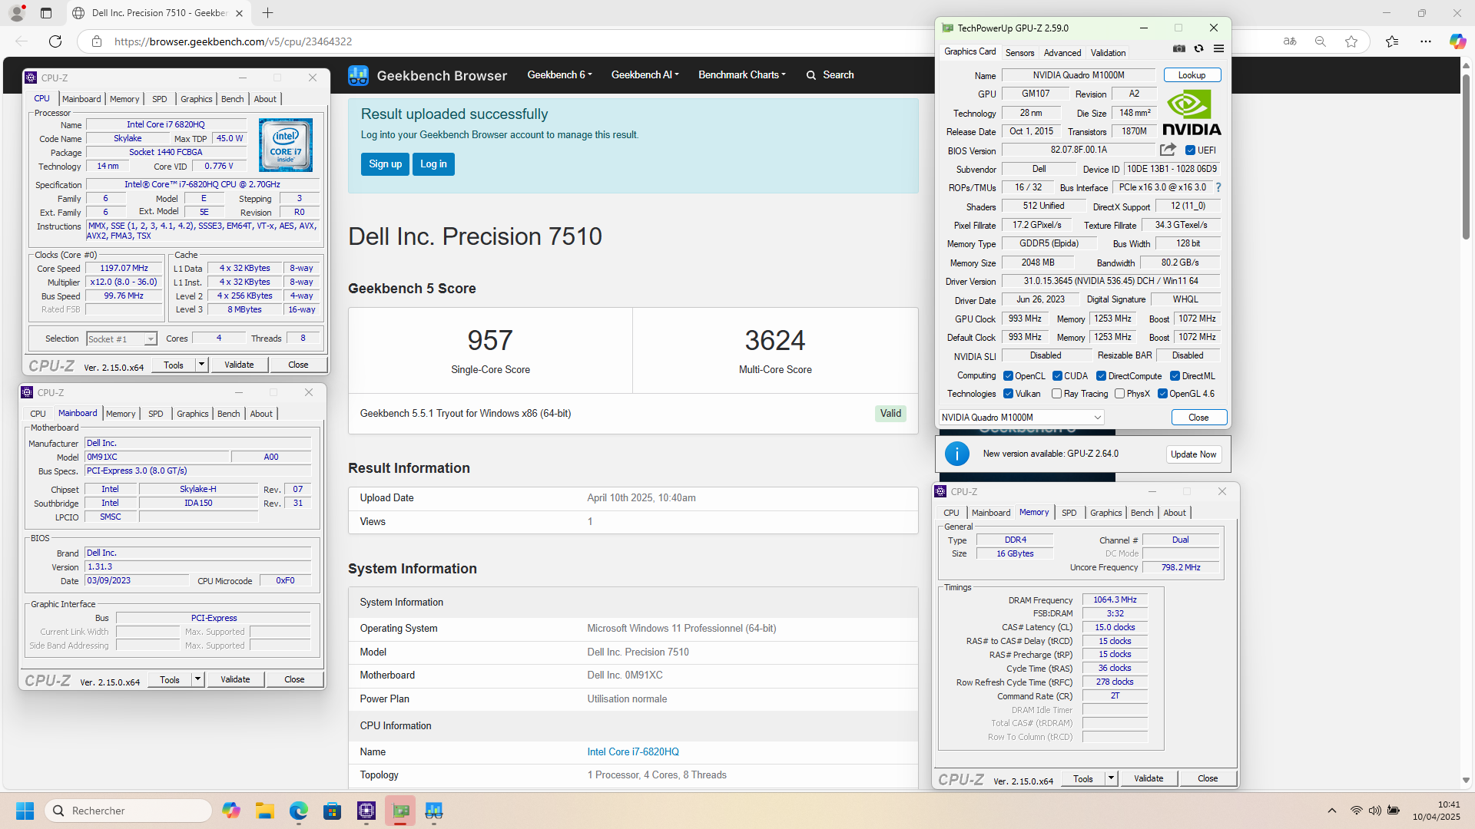Click the Intel Core i7 badge in CPU-Z
The image size is (1475, 829).
tap(286, 144)
